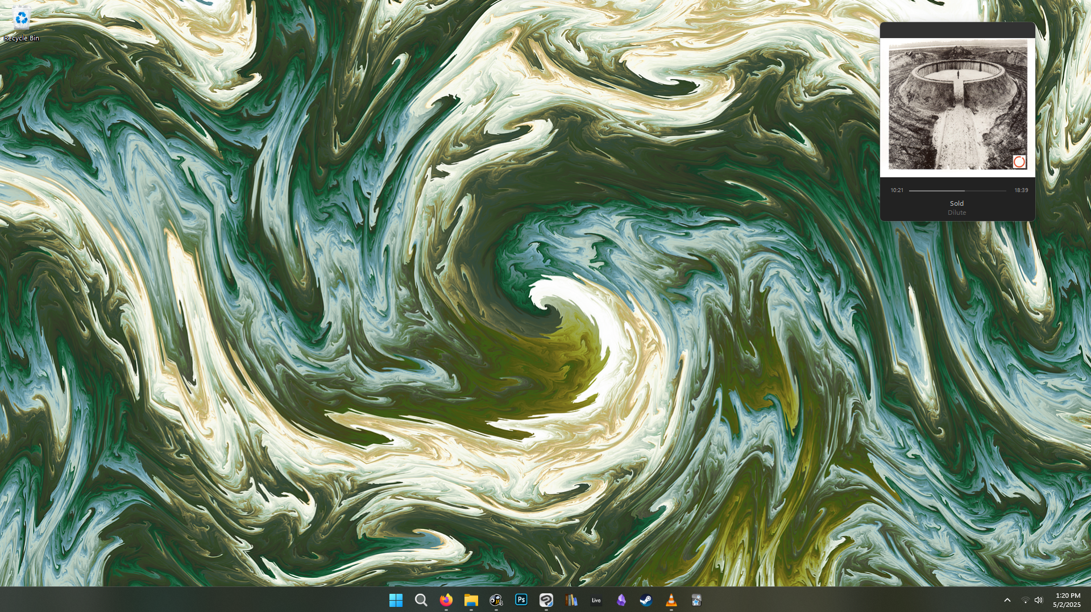Open the Windows Start menu
The height and width of the screenshot is (612, 1091).
point(396,600)
